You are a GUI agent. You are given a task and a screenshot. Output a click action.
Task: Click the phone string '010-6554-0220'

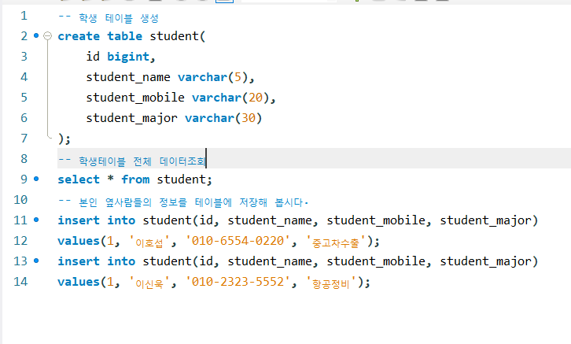pyautogui.click(x=238, y=241)
